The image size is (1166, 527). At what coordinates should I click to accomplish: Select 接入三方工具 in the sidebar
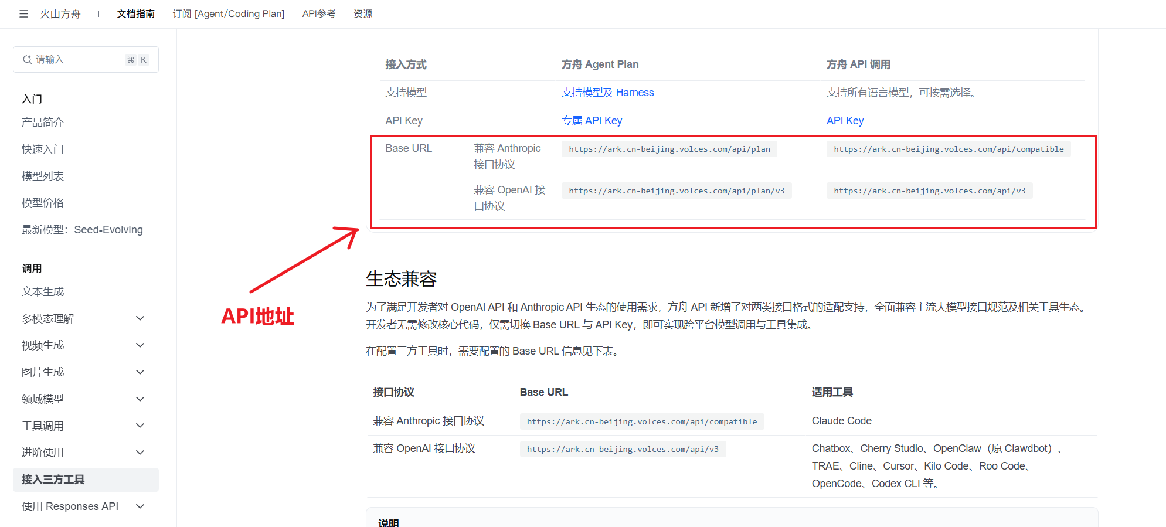pyautogui.click(x=86, y=480)
